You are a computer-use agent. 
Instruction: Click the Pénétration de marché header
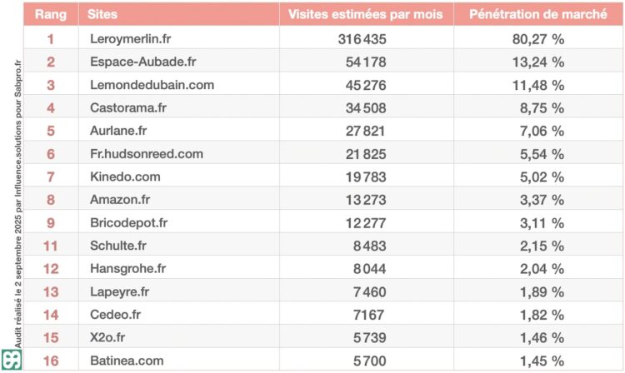(537, 14)
